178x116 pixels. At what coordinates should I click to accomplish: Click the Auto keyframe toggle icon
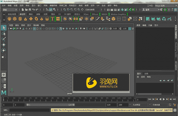pos(170,105)
